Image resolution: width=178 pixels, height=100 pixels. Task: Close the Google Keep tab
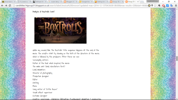[x=92, y=2]
